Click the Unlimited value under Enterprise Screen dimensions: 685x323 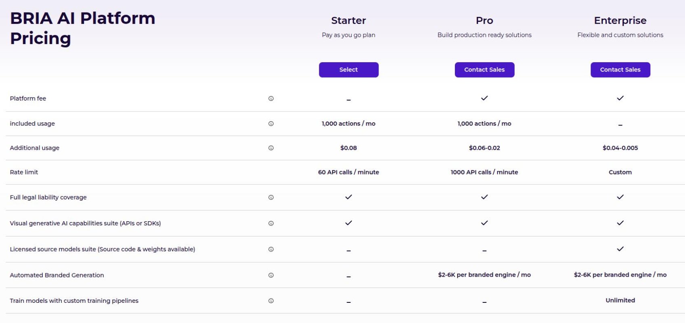[620, 300]
